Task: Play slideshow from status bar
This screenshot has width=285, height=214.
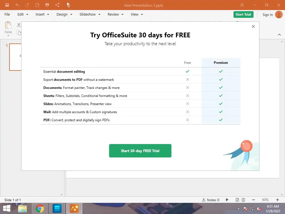Action: 227,200
